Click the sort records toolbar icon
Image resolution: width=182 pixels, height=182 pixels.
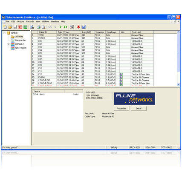72,27
